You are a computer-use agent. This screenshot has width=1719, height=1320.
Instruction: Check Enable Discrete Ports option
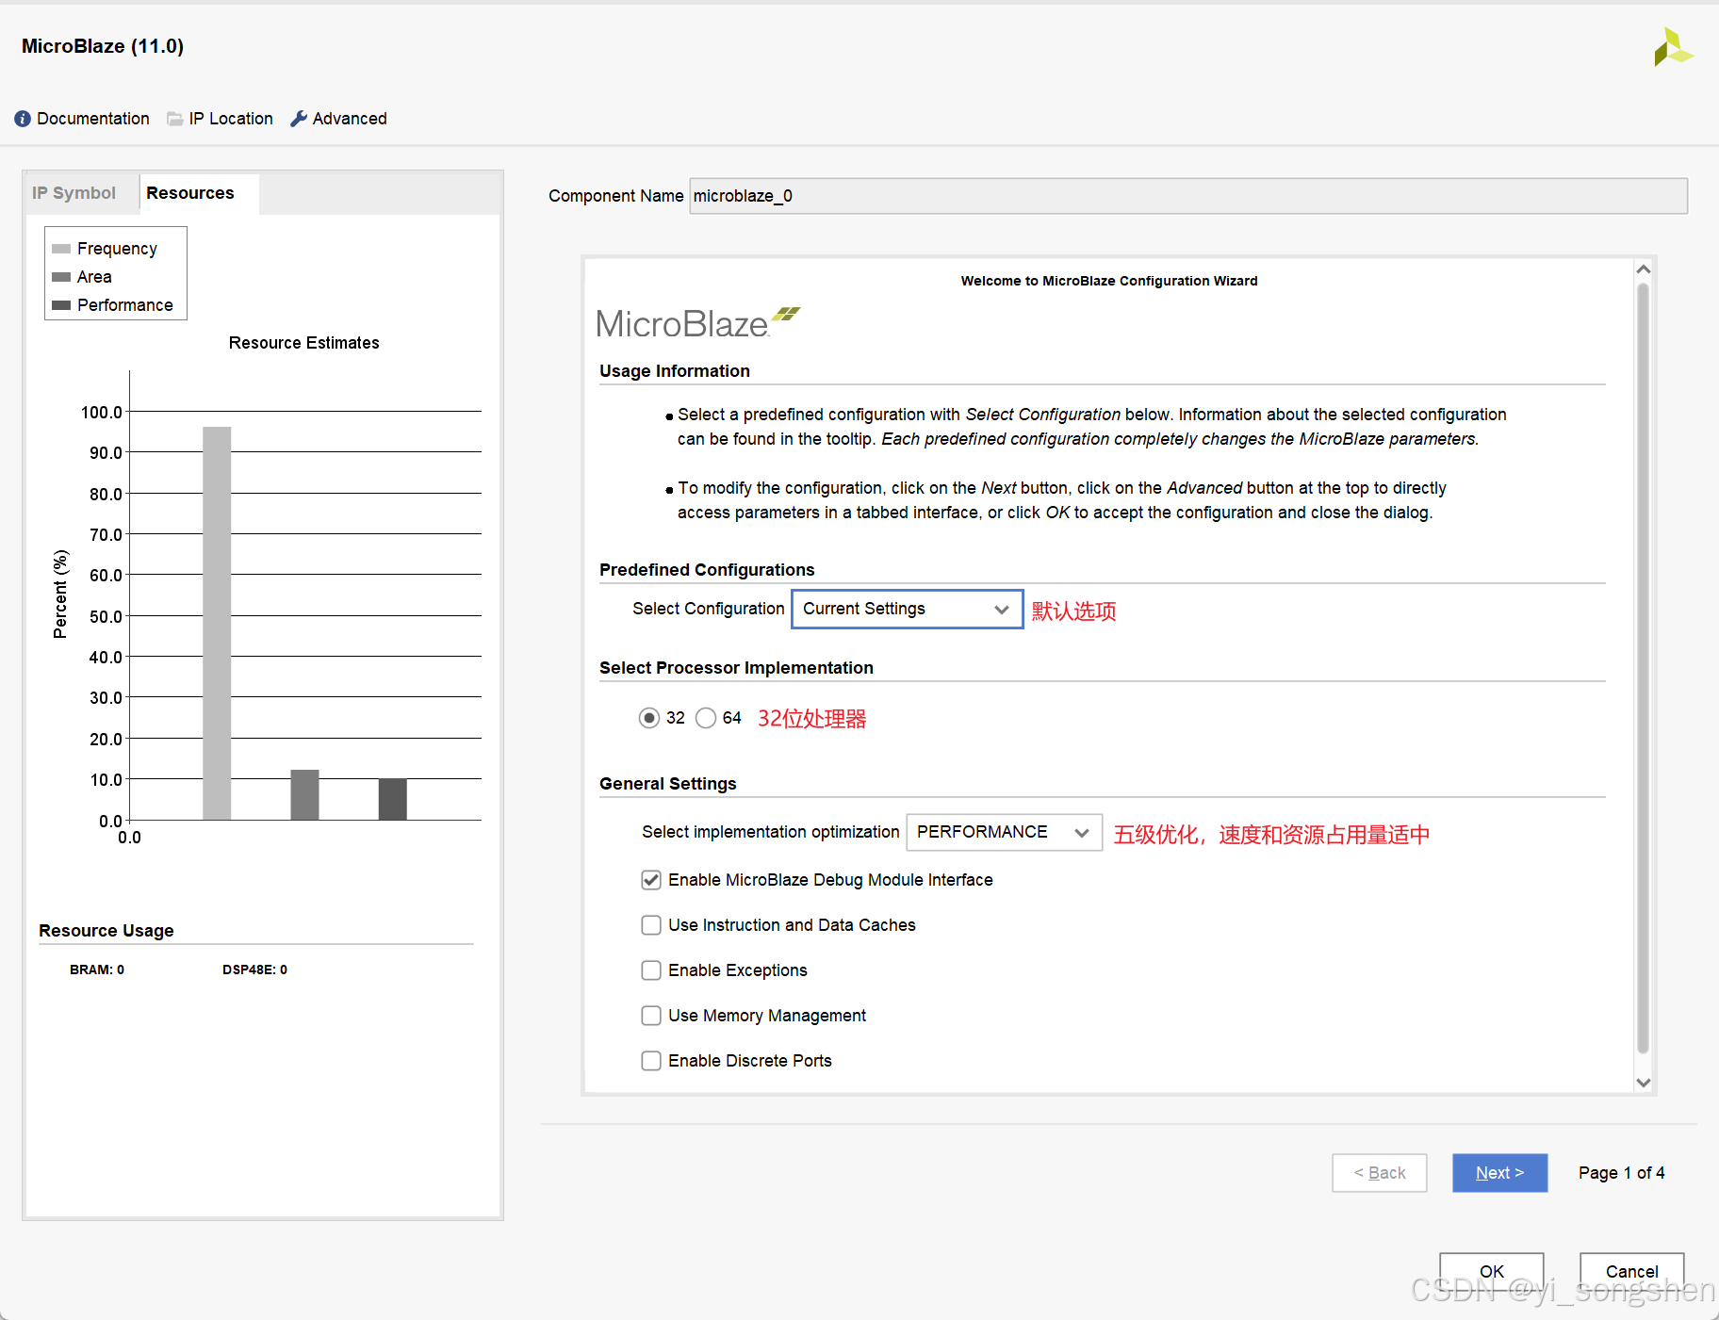[651, 1061]
